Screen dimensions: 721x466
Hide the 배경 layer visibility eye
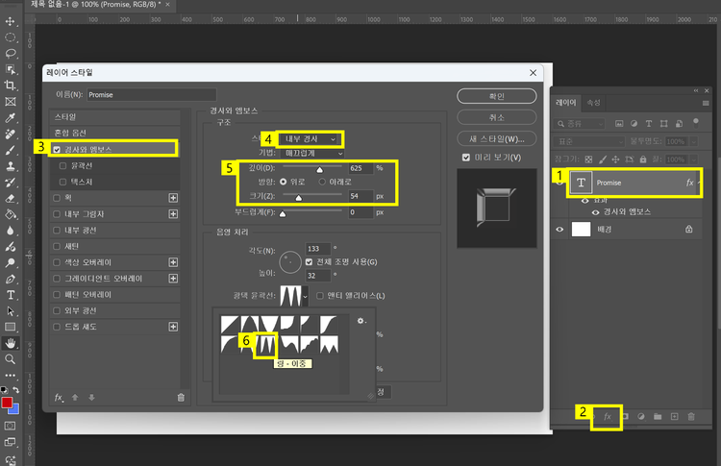pos(559,230)
